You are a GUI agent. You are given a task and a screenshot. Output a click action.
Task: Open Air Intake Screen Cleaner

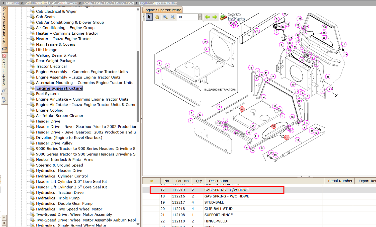coord(60,116)
